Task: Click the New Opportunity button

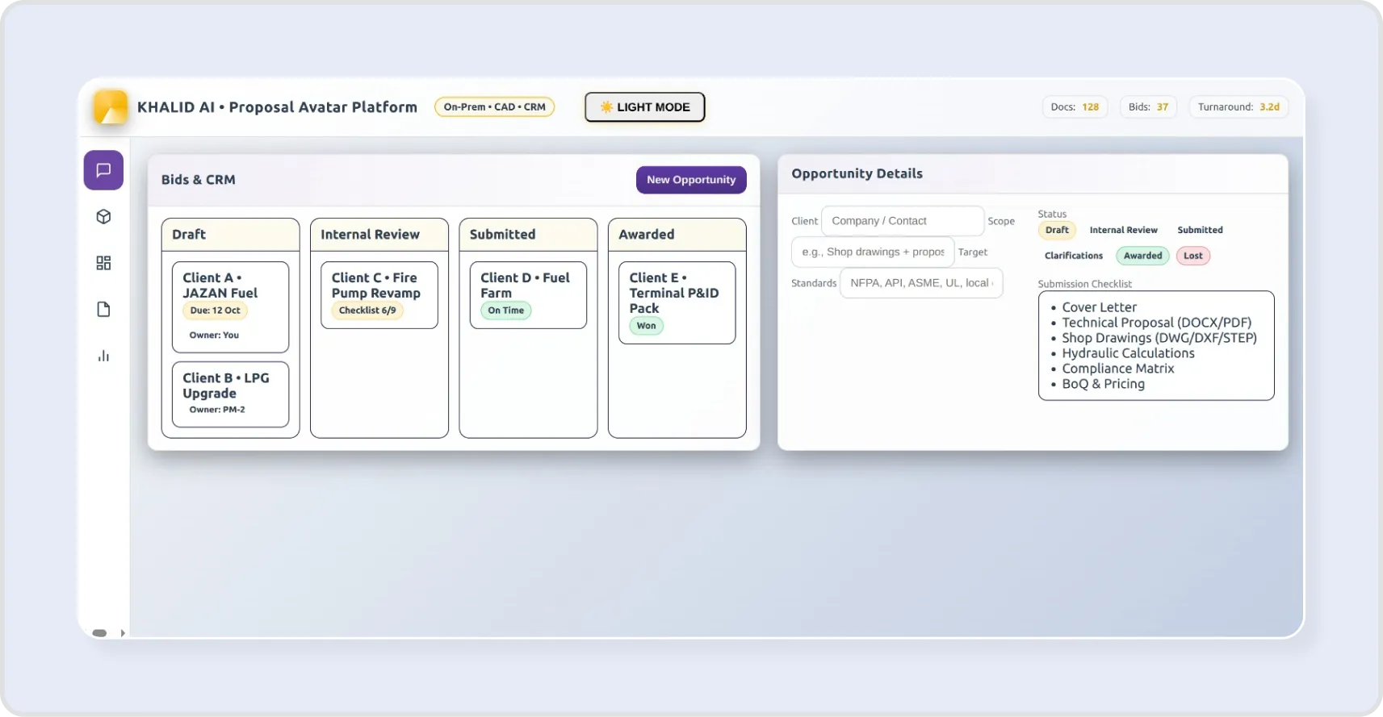Action: 691,180
